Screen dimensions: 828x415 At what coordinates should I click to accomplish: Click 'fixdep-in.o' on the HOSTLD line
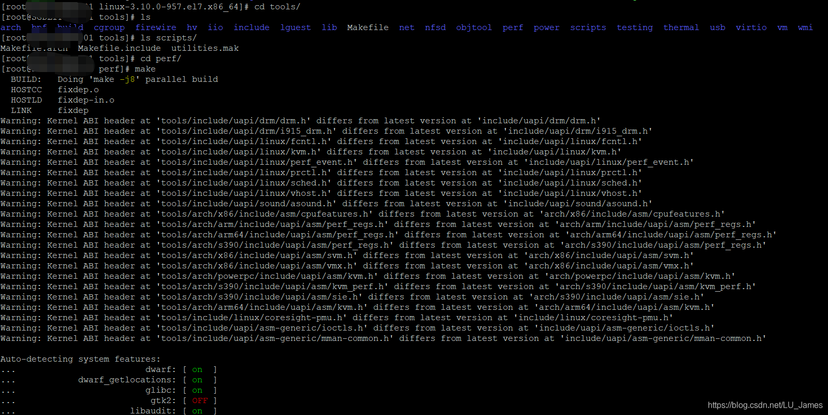coord(86,100)
